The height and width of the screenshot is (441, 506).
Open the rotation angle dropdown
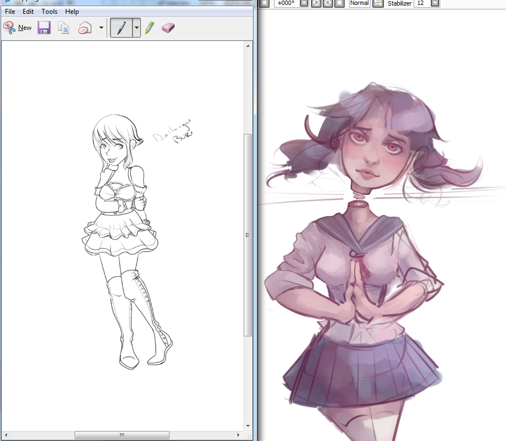tap(304, 3)
